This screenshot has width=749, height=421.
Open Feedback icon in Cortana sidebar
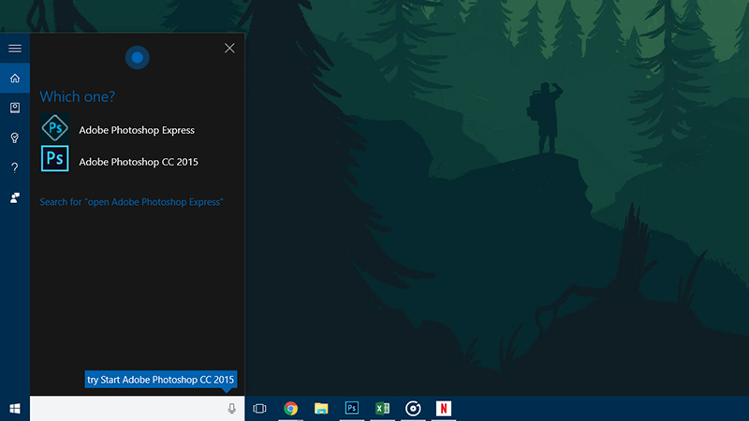[15, 197]
